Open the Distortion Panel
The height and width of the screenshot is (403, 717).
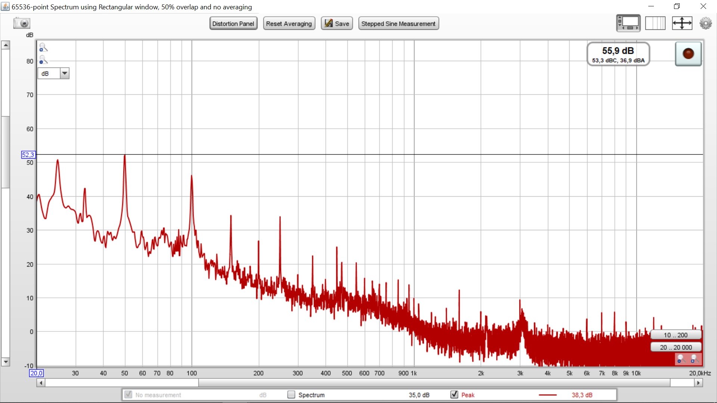point(233,24)
